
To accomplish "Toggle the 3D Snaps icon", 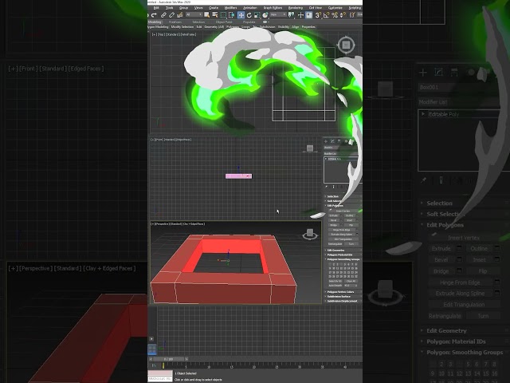I will click(318, 15).
